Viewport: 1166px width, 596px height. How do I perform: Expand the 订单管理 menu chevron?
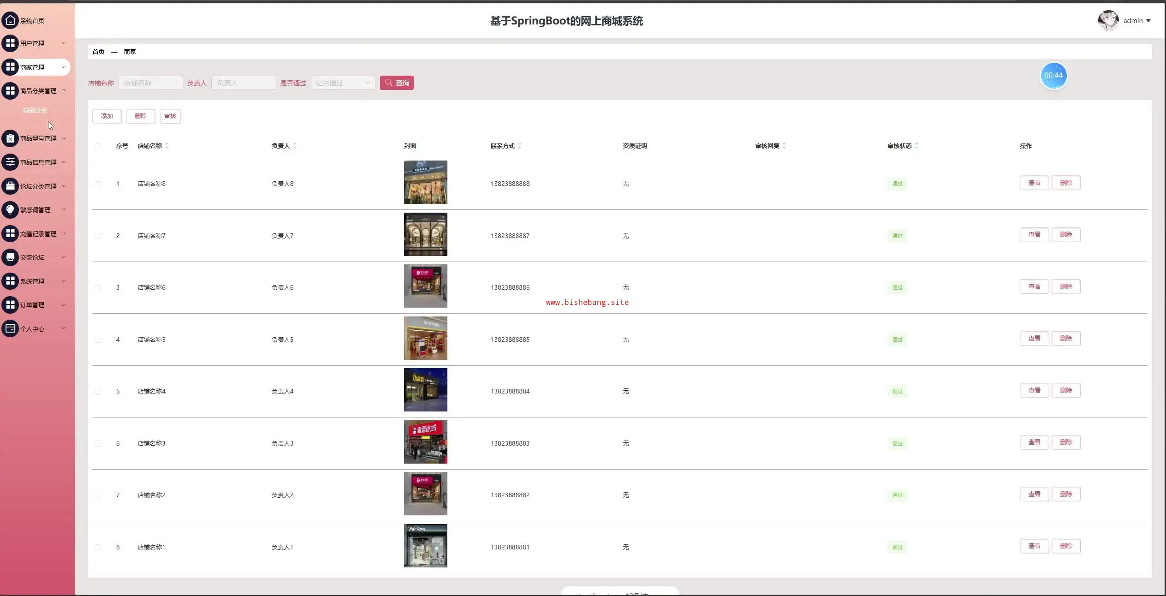[64, 305]
